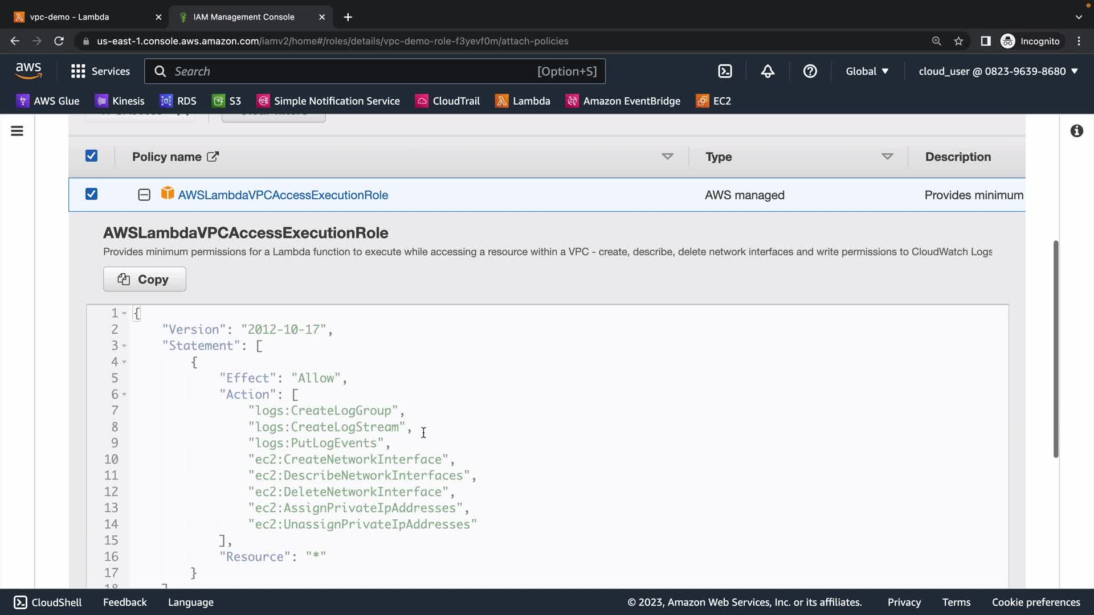Open the CloudShell icon in top navigation
The height and width of the screenshot is (615, 1094).
(x=725, y=71)
